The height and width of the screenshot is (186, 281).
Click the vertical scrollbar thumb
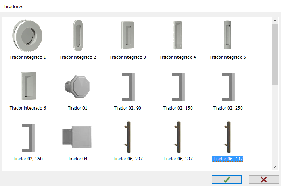point(275,55)
